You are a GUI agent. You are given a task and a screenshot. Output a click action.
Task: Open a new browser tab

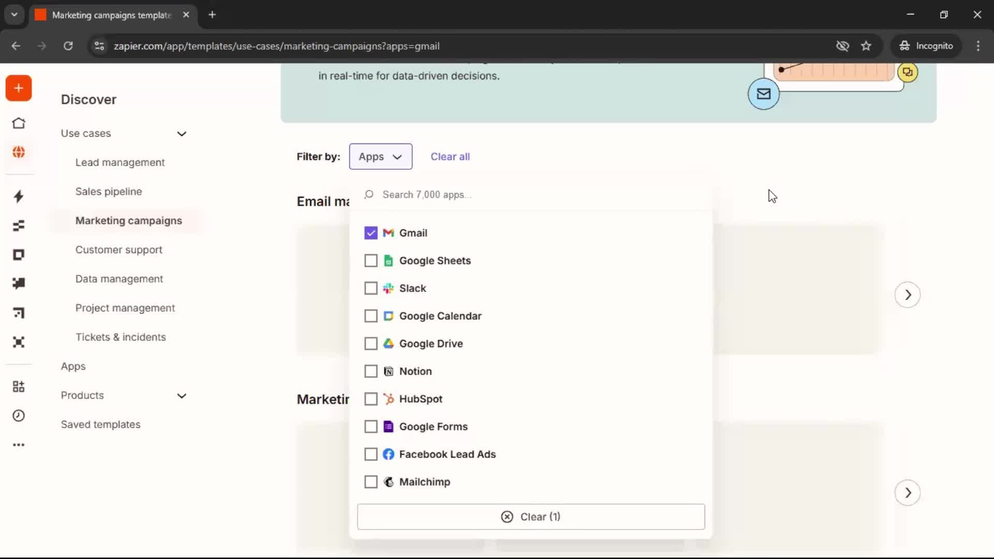(212, 14)
